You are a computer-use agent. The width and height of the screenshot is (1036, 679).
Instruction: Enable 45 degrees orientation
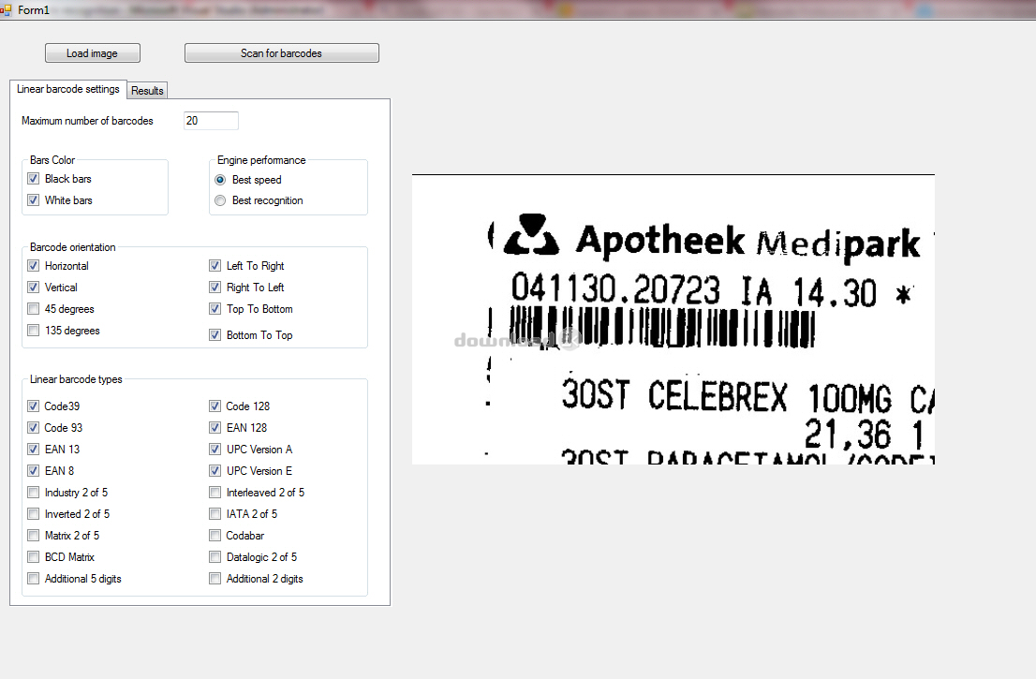coord(34,309)
